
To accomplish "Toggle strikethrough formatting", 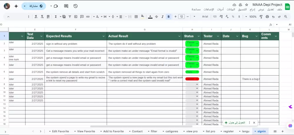I will (x=156, y=16).
